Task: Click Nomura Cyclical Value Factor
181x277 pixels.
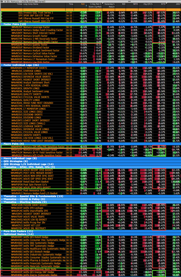Action: click(90, 54)
